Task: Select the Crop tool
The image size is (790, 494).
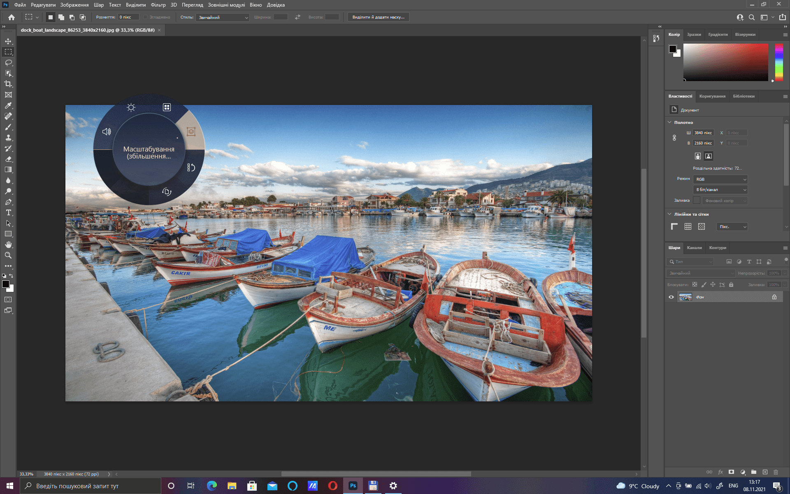Action: click(x=8, y=84)
